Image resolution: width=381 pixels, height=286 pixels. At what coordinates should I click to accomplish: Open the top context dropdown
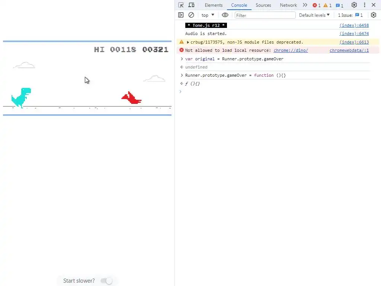208,15
